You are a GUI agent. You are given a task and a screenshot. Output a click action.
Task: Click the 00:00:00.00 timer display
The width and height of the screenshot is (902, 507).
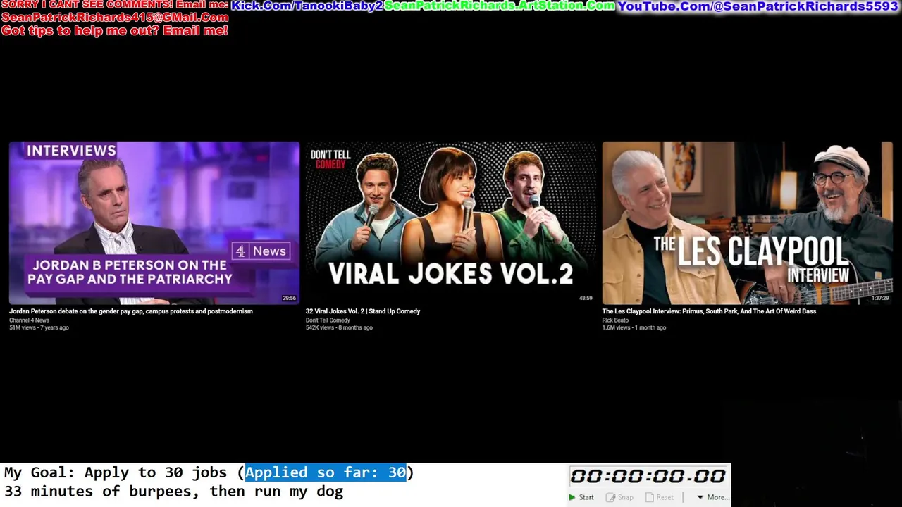648,477
